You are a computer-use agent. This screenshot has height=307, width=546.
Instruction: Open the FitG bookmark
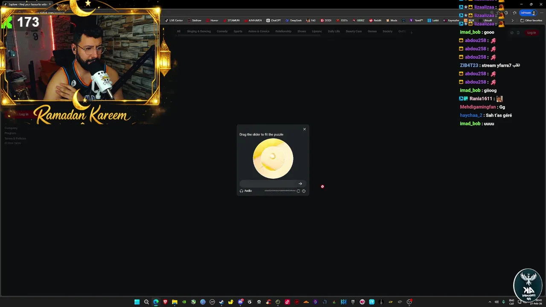311,20
